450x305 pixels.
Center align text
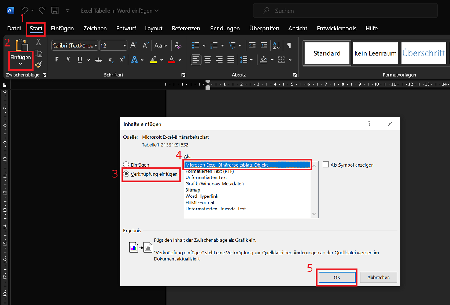click(x=208, y=60)
